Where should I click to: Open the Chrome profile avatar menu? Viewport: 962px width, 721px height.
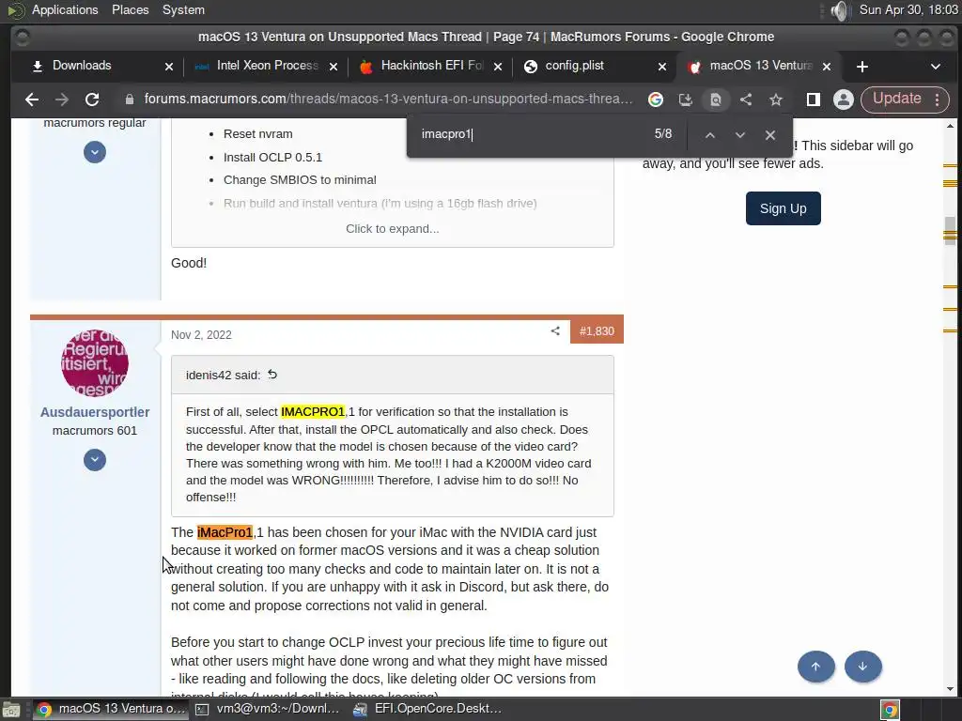click(844, 100)
